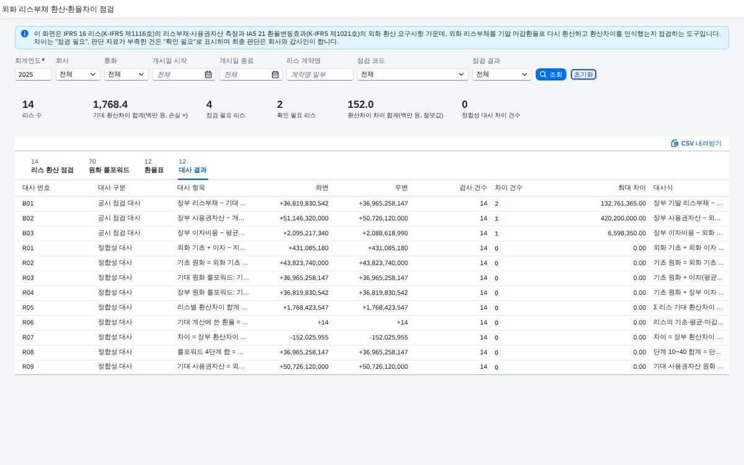Click the 정합성 대사 차이 건수 KPI tile
744x465 pixels.
[491, 109]
